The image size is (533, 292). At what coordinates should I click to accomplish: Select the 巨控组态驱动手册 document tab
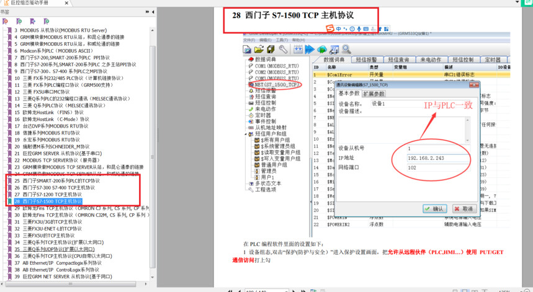[x=29, y=2]
